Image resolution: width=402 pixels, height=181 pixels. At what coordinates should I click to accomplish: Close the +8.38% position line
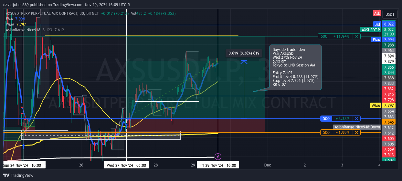click(x=356, y=119)
